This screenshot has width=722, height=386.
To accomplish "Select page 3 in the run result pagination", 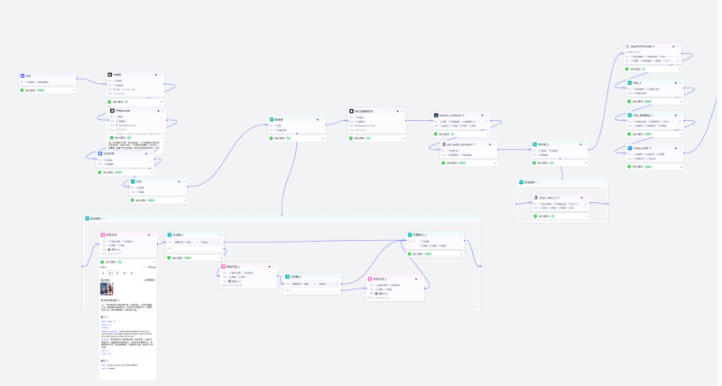I will [x=117, y=273].
